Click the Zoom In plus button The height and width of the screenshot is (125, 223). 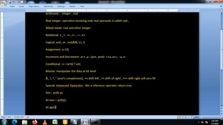pos(221,117)
